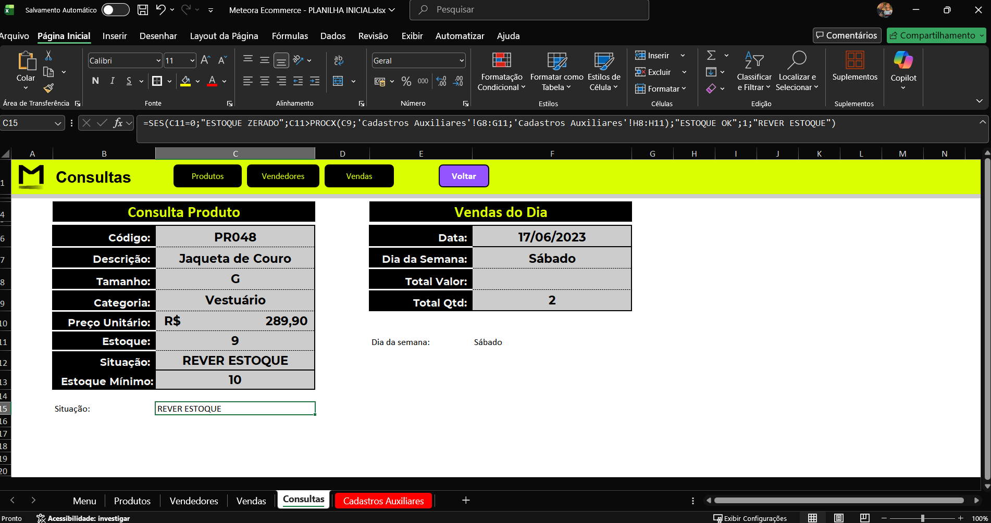Open Formatação Condicional

click(x=501, y=71)
